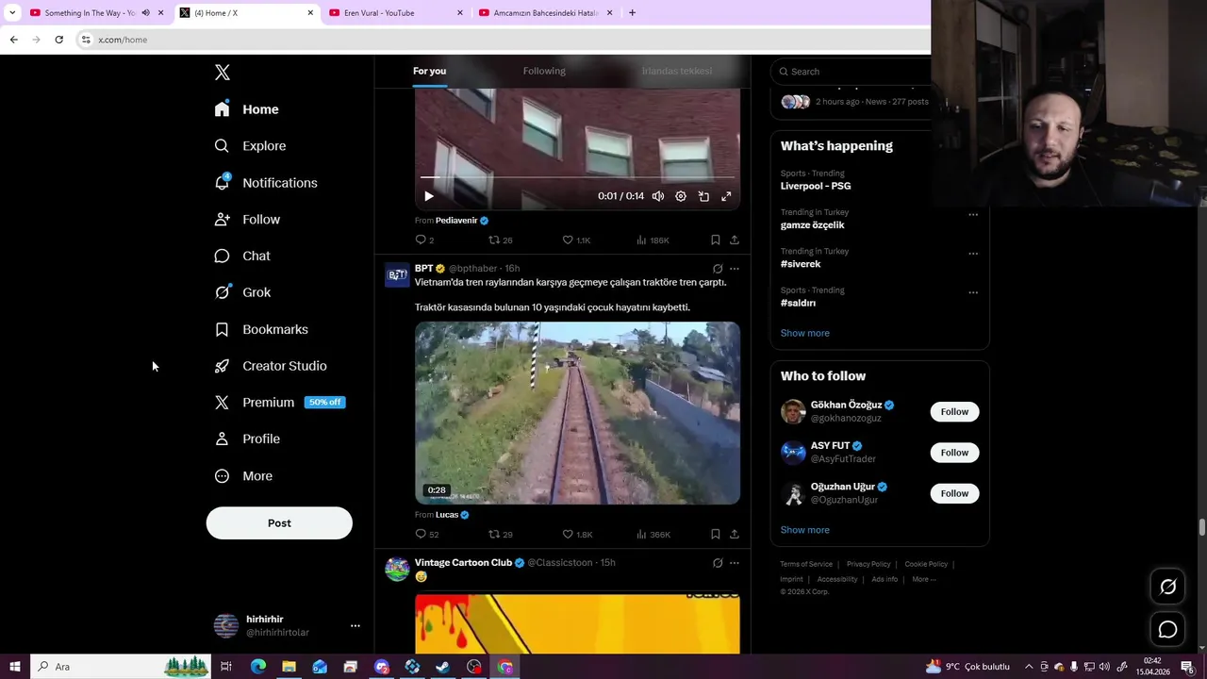View analytics showing 186K views

pyautogui.click(x=653, y=240)
